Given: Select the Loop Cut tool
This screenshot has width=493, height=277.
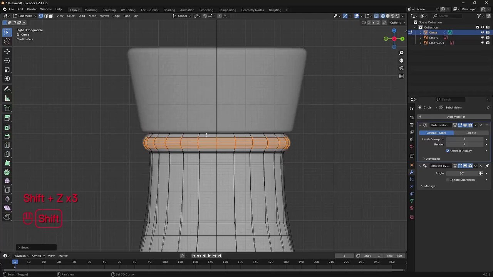Looking at the screenshot, I should tap(7, 145).
